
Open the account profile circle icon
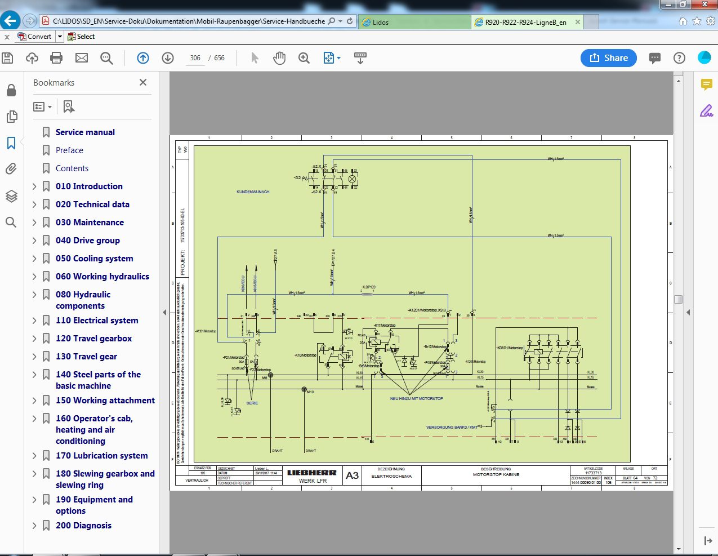tap(704, 57)
